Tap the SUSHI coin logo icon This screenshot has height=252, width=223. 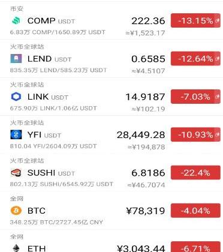(x=16, y=173)
